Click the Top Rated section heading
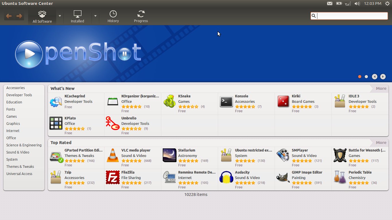Viewport: 392px width, 220px height. pos(61,143)
